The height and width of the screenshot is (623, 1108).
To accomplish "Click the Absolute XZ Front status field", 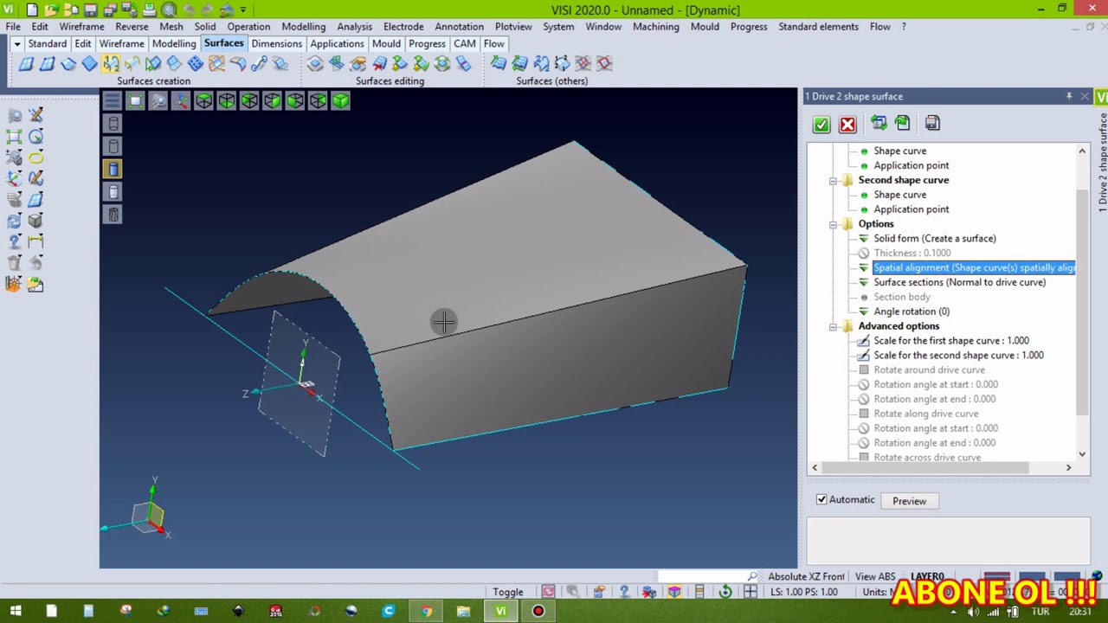I will [x=805, y=577].
